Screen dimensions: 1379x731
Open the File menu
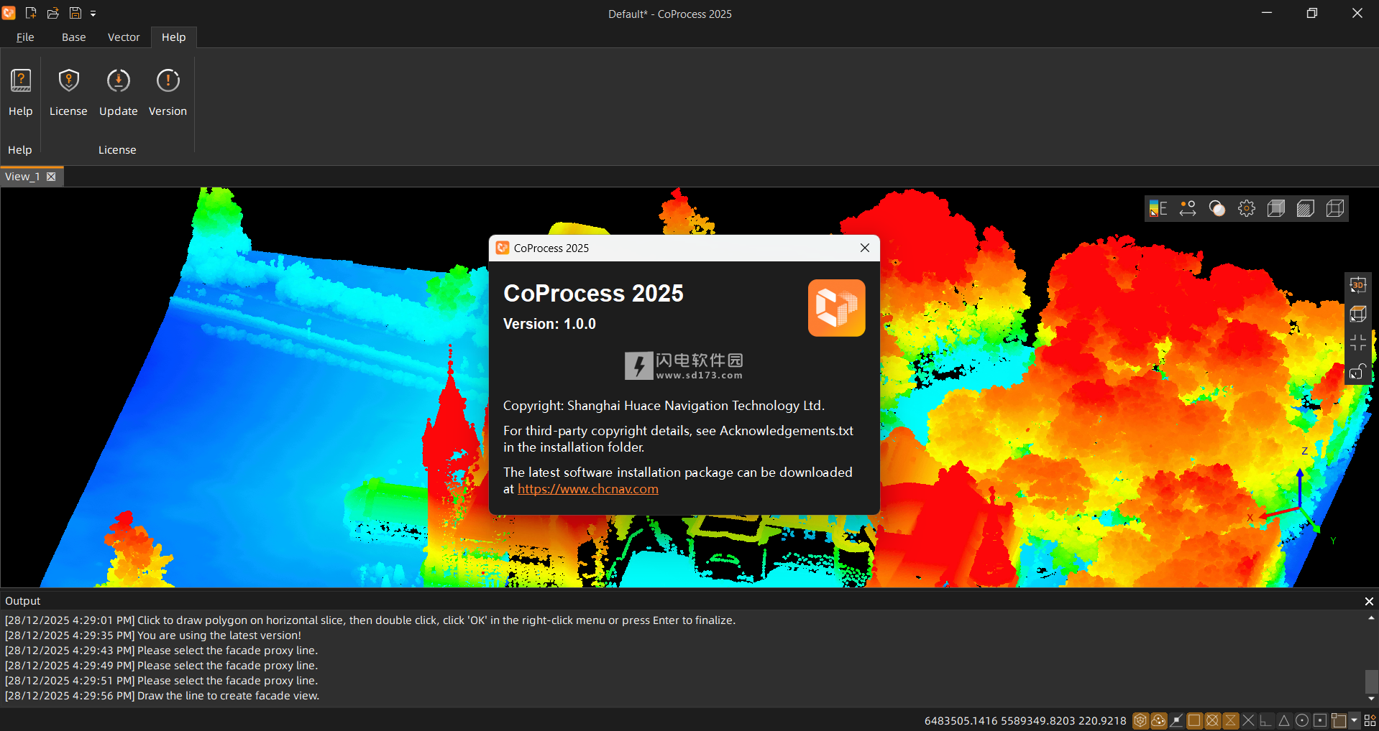click(x=25, y=37)
